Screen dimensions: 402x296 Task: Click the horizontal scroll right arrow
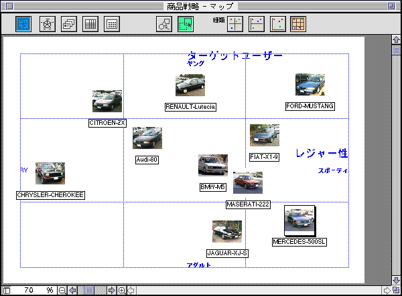pos(387,291)
